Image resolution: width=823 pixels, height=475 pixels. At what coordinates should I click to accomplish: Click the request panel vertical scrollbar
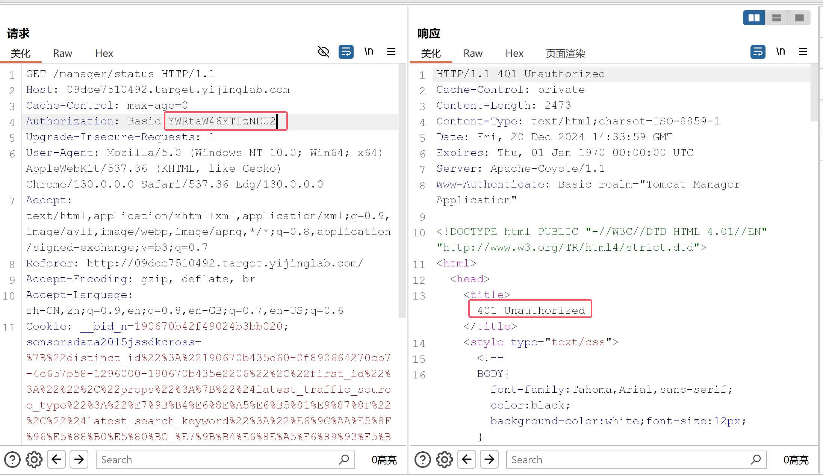402,191
